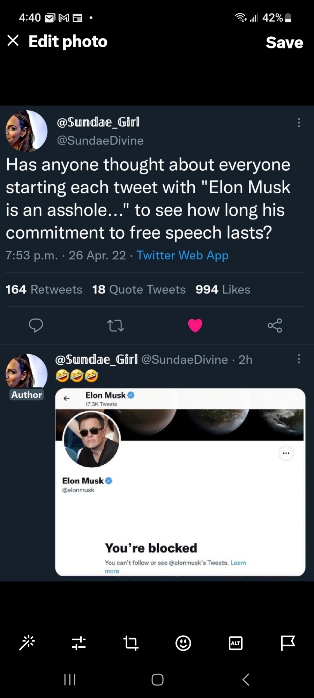Open the adjustment sliders tool
The image size is (314, 698).
[x=79, y=643]
